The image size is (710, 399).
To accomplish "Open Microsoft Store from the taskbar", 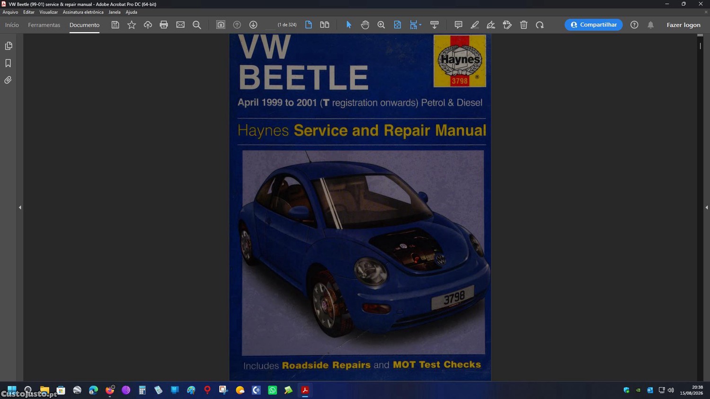I will 61,390.
